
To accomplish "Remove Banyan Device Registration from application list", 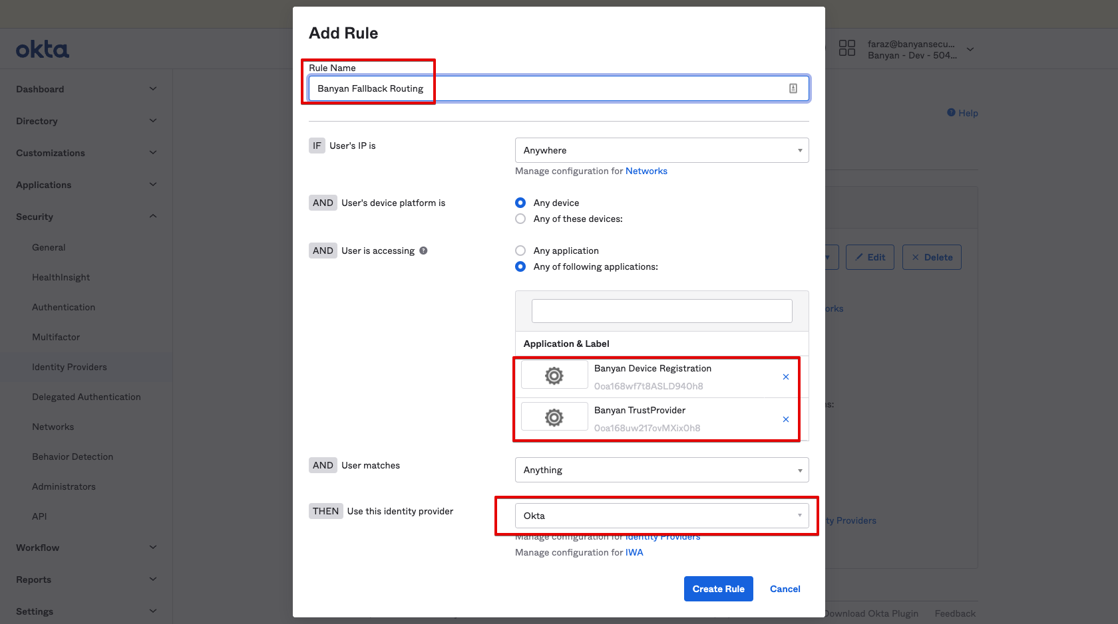I will [x=785, y=377].
